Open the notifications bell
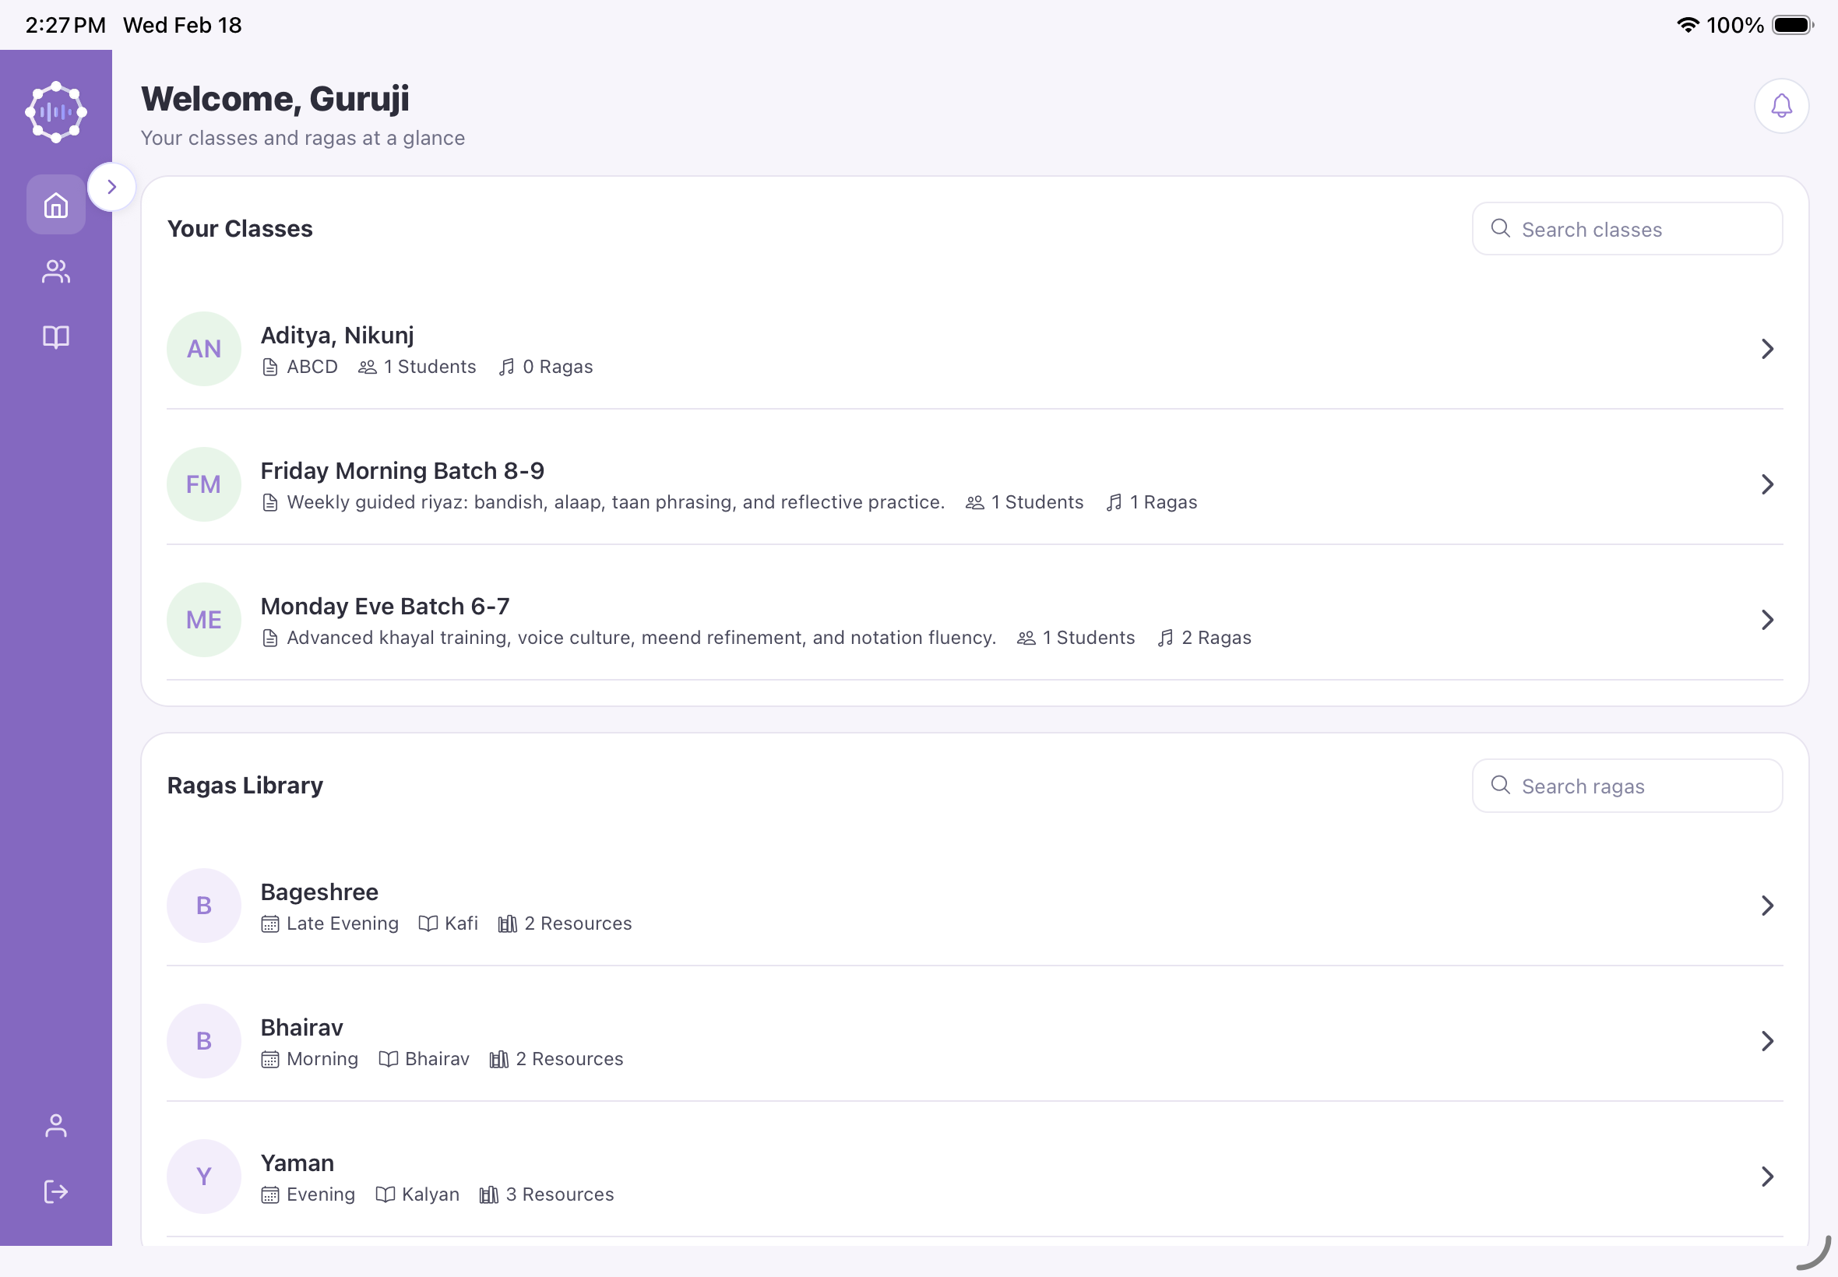1838x1277 pixels. (1780, 106)
